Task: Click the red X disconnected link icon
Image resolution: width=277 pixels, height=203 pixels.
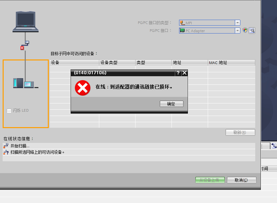Action: [x=22, y=48]
